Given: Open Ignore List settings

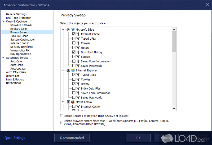Looking at the screenshot, I should (x=12, y=76).
